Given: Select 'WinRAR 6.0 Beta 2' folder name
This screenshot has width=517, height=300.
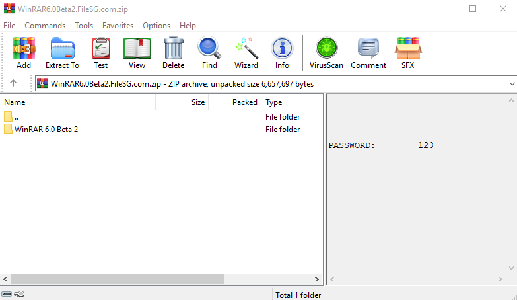Looking at the screenshot, I should (46, 130).
